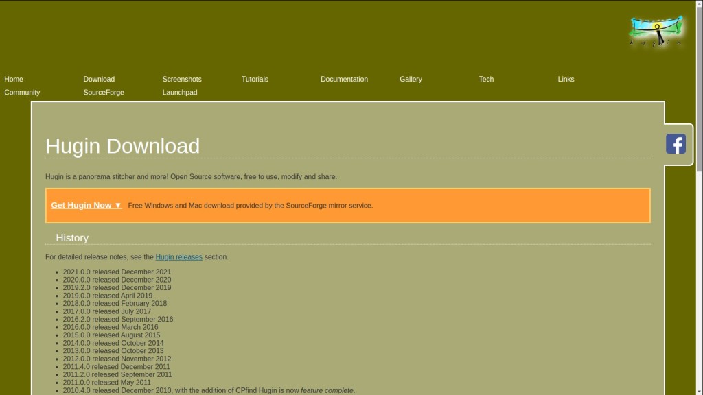Open Documentation from the navigation bar
Screen dimensions: 703x395
point(345,80)
